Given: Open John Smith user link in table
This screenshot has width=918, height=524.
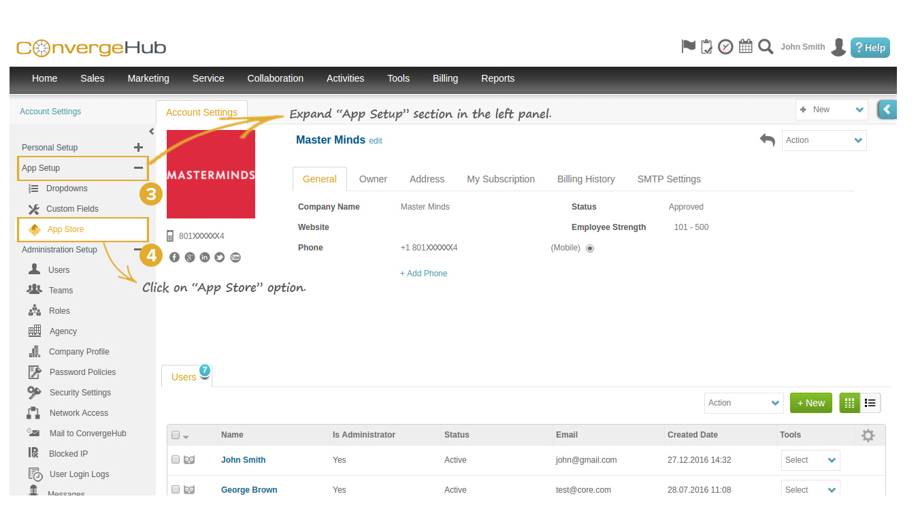Looking at the screenshot, I should coord(243,460).
